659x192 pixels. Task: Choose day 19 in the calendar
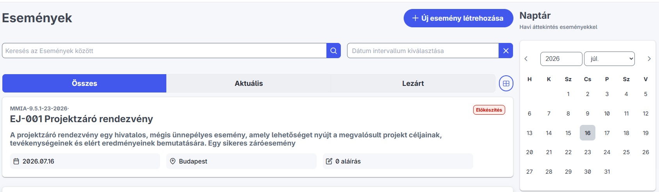pos(646,133)
